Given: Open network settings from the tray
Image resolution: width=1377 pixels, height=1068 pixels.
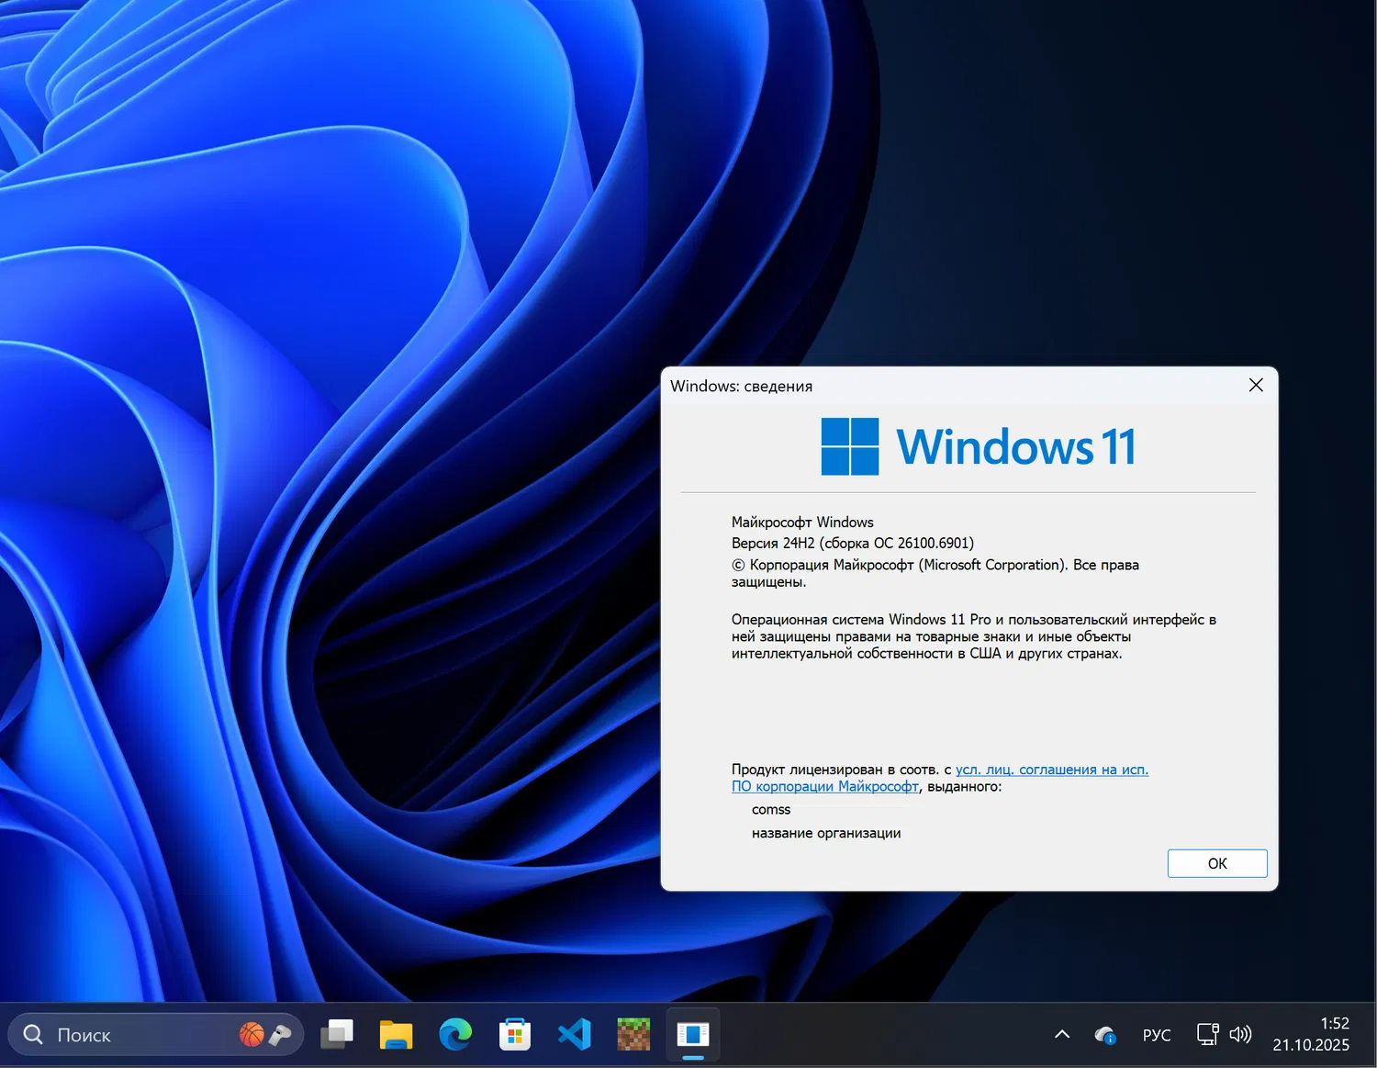Looking at the screenshot, I should tap(1207, 1034).
